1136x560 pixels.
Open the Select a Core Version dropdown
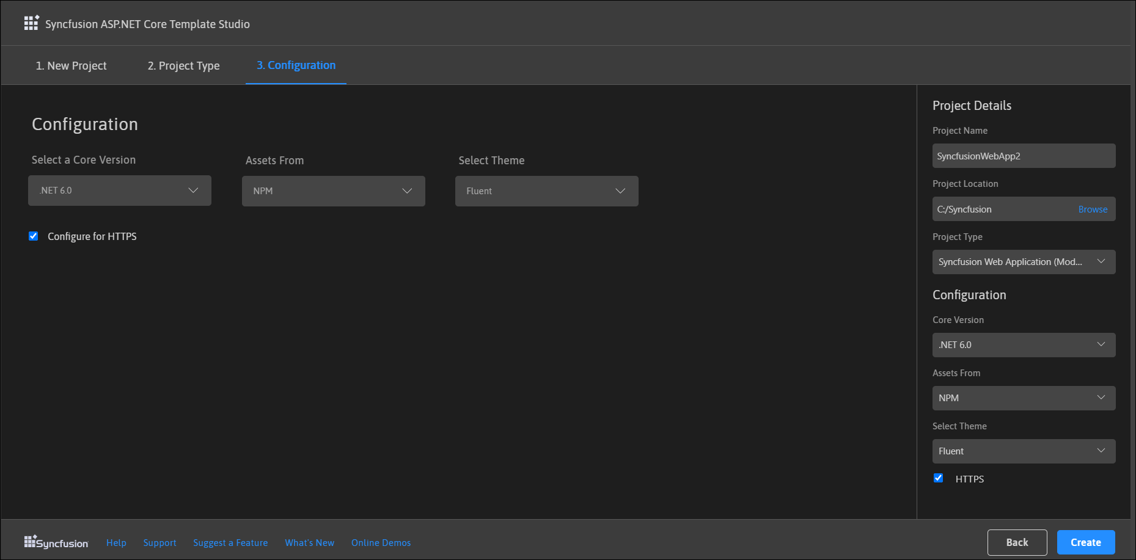tap(120, 191)
